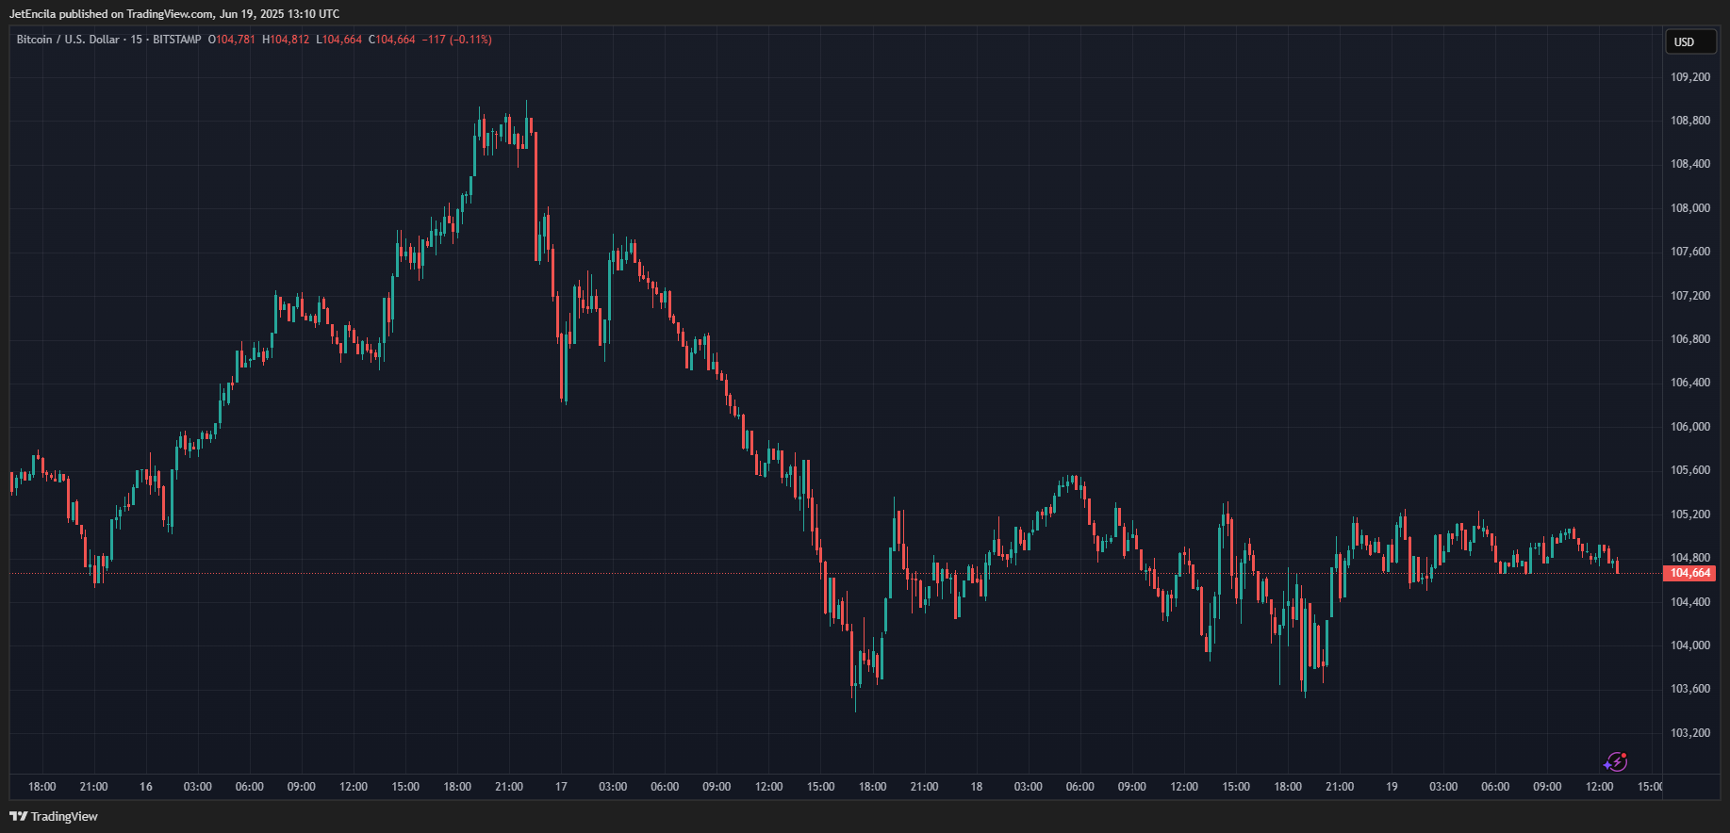Click date label 18 on time axis
Image resolution: width=1730 pixels, height=833 pixels.
[976, 787]
